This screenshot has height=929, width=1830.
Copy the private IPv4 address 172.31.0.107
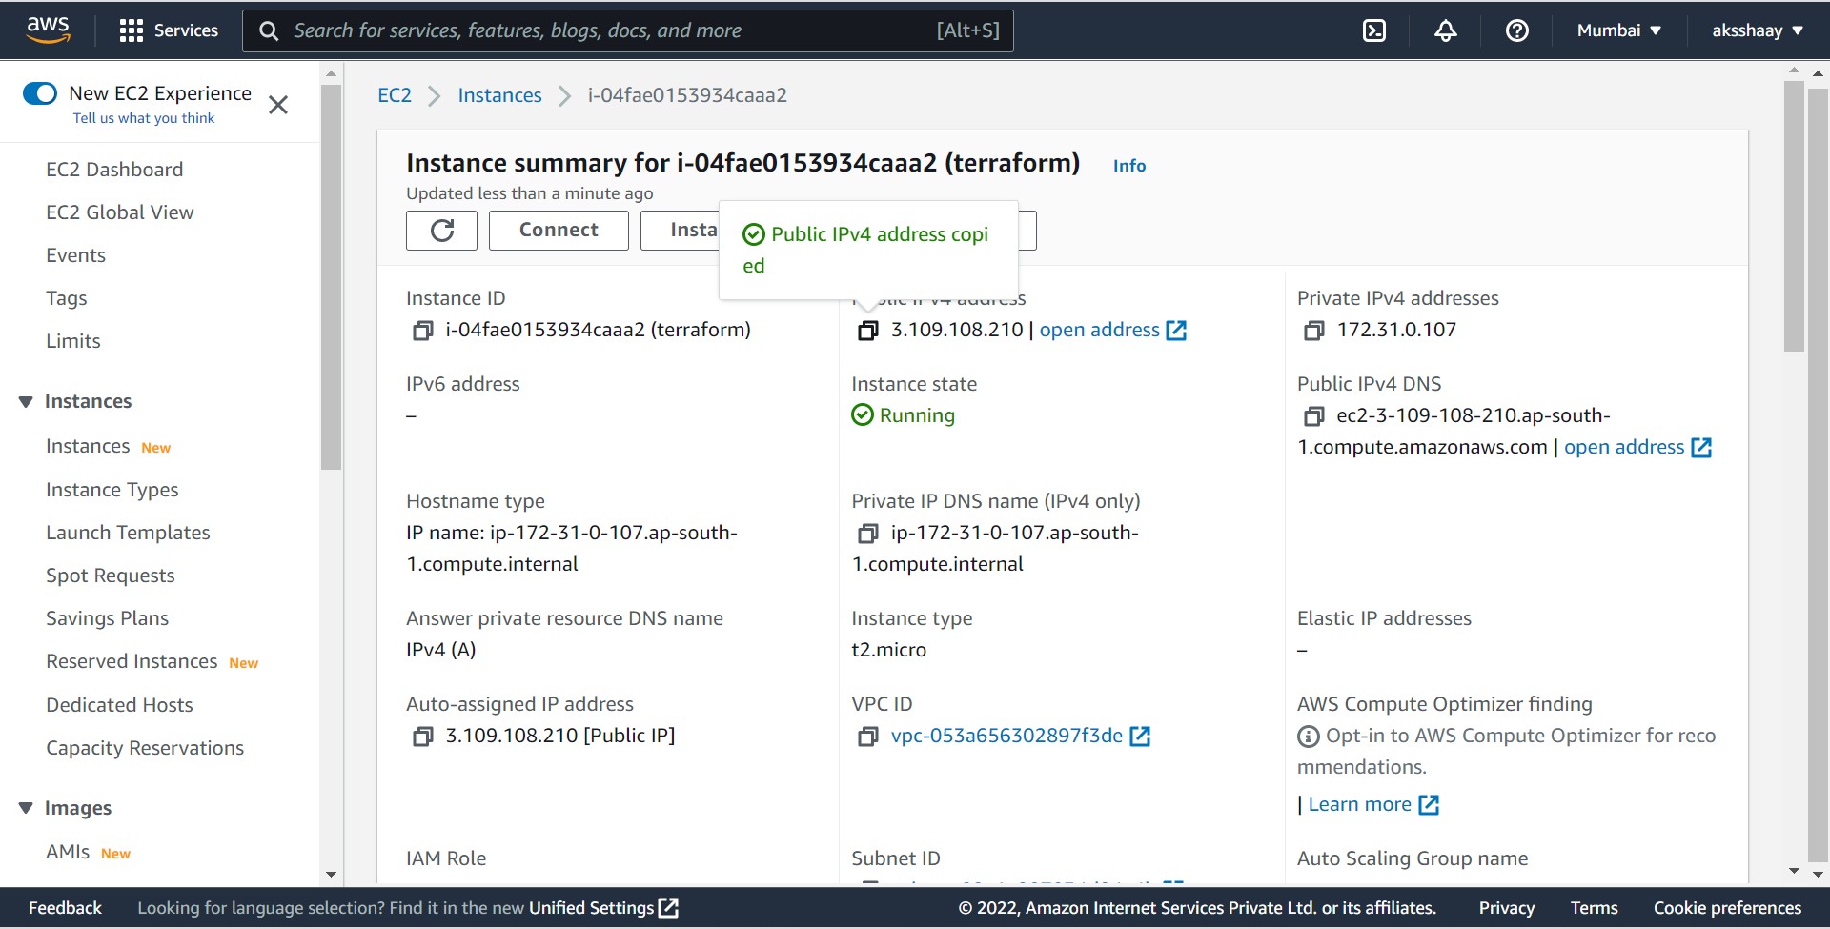(1315, 330)
